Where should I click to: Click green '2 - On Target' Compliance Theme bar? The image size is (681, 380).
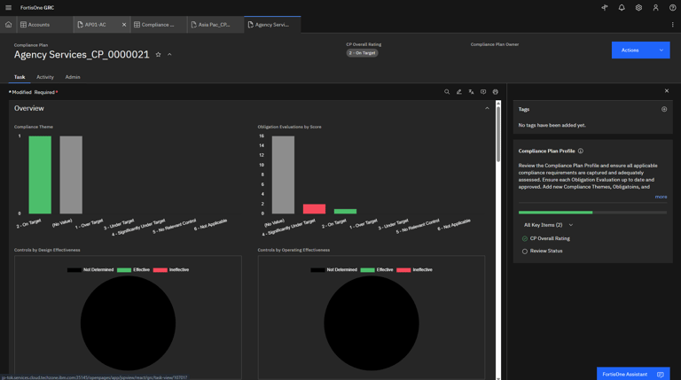(x=40, y=174)
